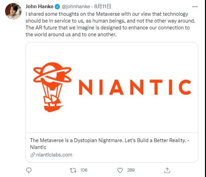Click the blue verified badge icon
This screenshot has height=177, width=206.
pyautogui.click(x=57, y=6)
